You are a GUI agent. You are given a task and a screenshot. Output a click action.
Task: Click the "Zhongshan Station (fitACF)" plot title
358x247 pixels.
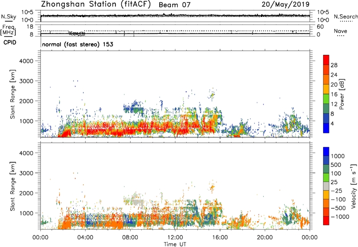tap(96, 4)
